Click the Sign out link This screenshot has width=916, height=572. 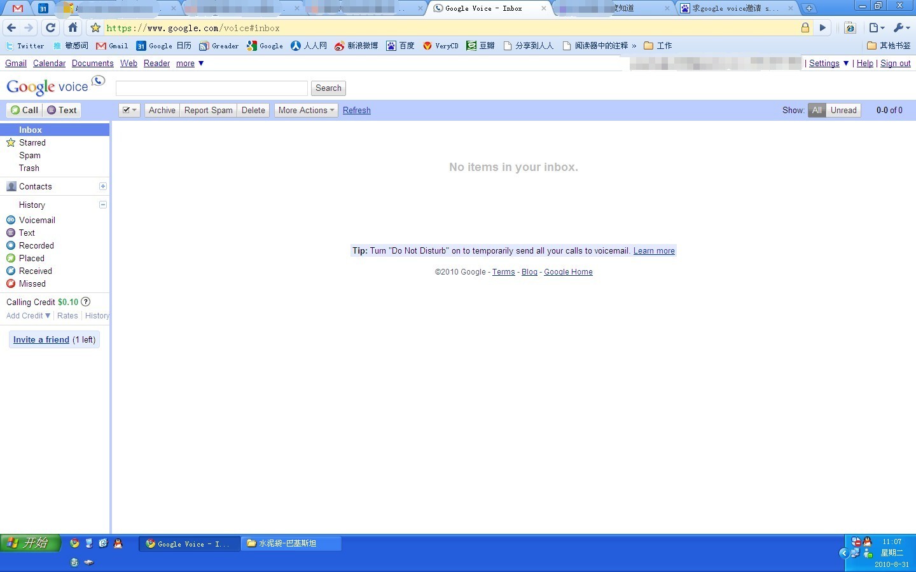(x=896, y=64)
